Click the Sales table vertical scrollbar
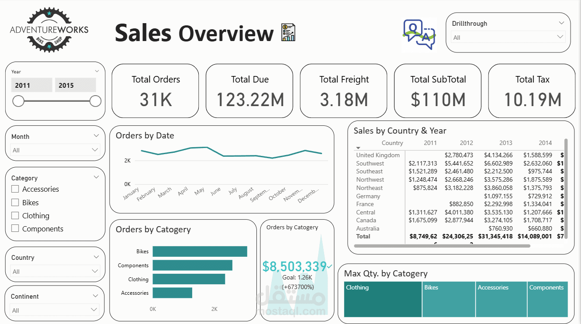Viewport: 581px width, 324px height. pyautogui.click(x=566, y=189)
